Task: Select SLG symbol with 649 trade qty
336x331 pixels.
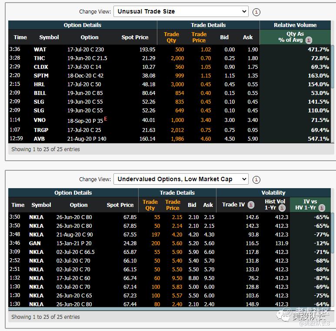Action: (39, 111)
